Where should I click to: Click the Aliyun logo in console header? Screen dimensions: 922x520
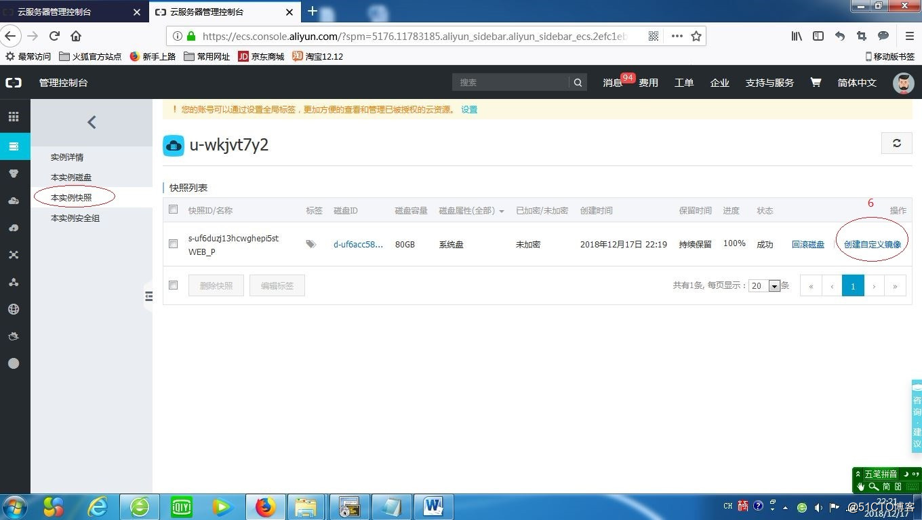[x=14, y=83]
